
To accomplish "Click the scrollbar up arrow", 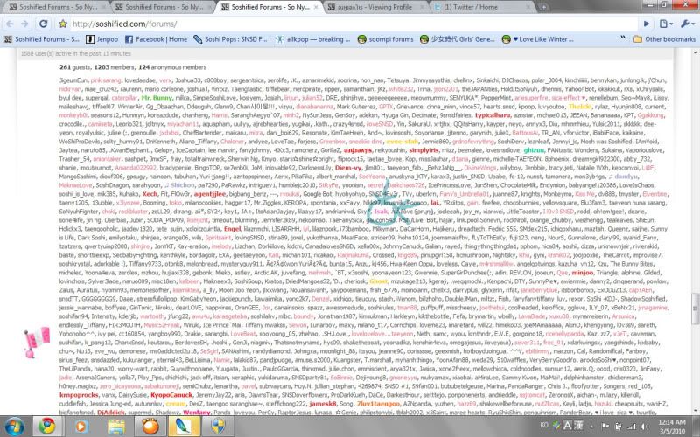I will click(x=695, y=53).
